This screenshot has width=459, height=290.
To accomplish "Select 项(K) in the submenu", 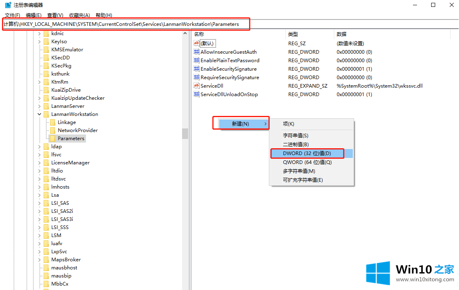I will click(312, 124).
